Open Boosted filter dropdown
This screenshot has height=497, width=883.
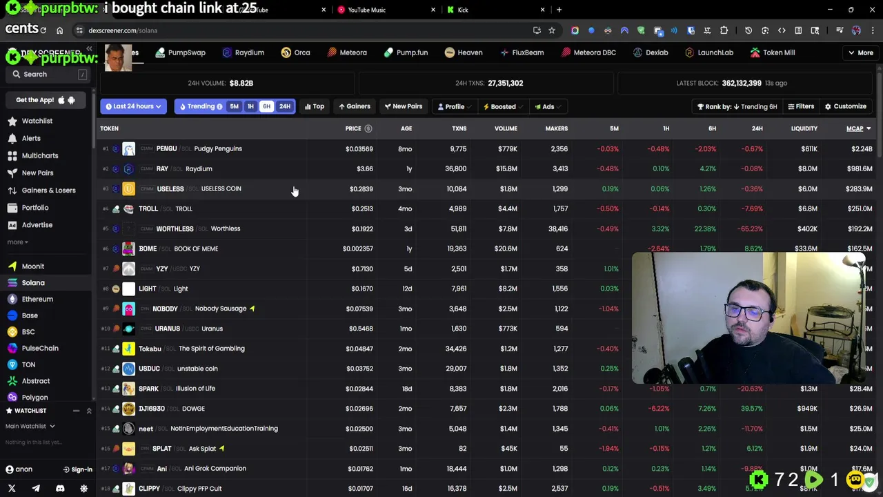coord(503,106)
